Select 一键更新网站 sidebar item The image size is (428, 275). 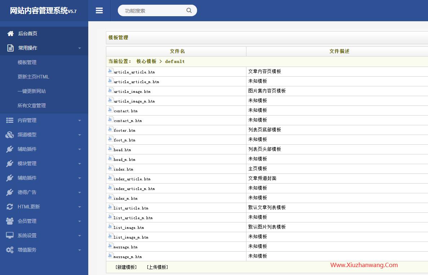32,91
